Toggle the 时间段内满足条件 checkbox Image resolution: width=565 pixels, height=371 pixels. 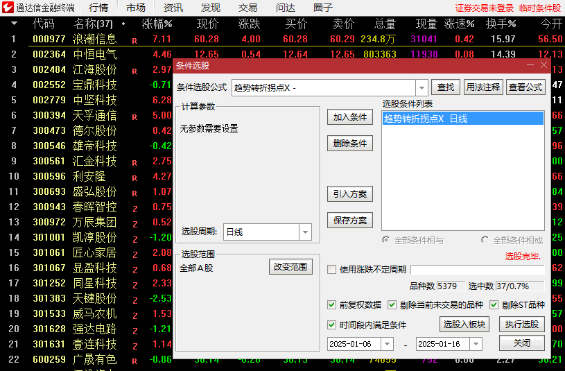point(331,325)
